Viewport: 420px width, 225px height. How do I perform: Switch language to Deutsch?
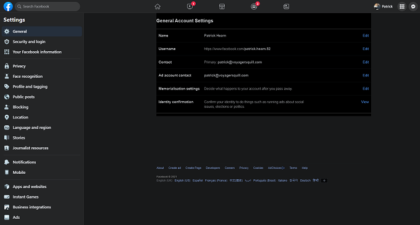(x=305, y=181)
